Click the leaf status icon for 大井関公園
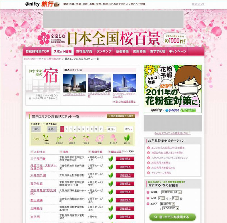Image resolution: width=227 pixels, height=223 pixels. point(111,175)
